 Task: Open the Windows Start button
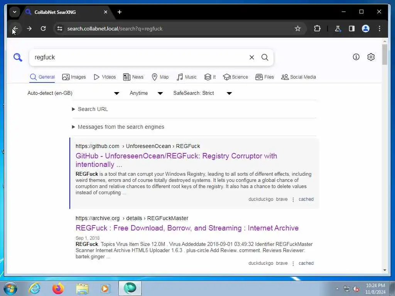10,288
